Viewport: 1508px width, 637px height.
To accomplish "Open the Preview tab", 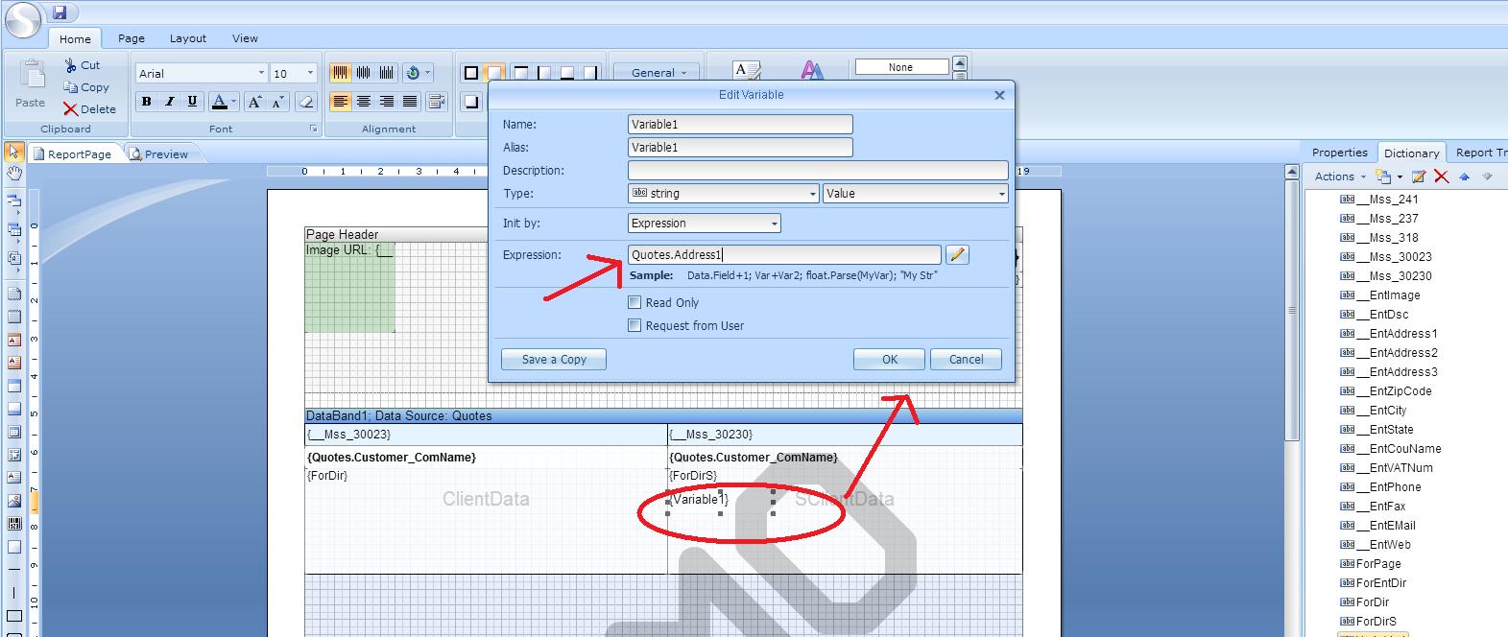I will [x=159, y=153].
